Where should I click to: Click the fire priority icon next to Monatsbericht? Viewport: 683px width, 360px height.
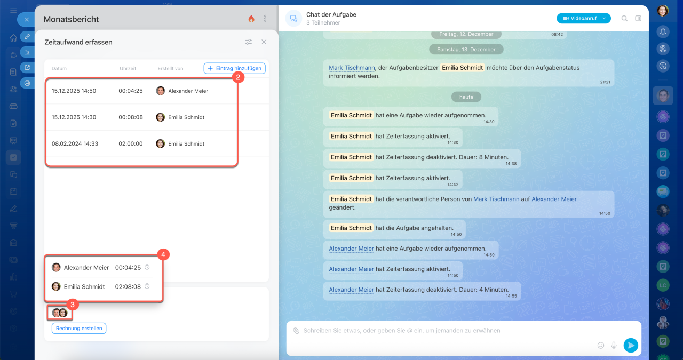pos(251,19)
